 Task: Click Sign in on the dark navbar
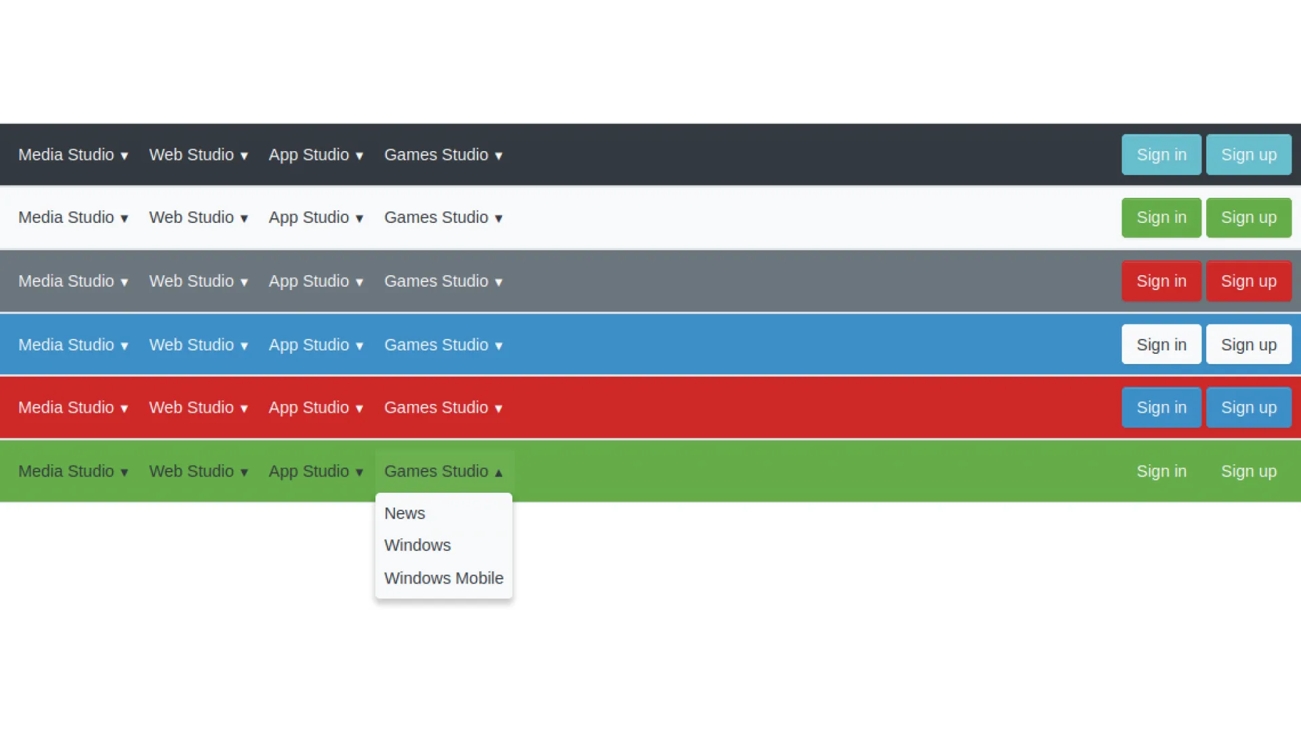coord(1161,154)
